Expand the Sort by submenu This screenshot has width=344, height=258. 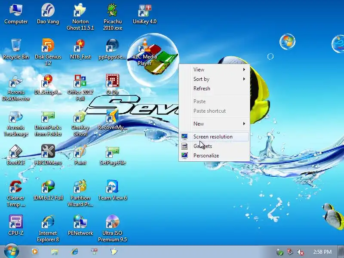[214, 79]
